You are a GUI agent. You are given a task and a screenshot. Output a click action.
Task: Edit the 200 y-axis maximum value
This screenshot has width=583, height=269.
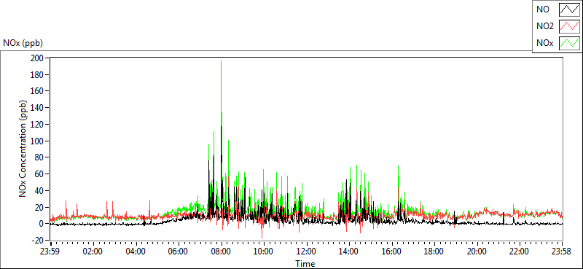(38, 58)
